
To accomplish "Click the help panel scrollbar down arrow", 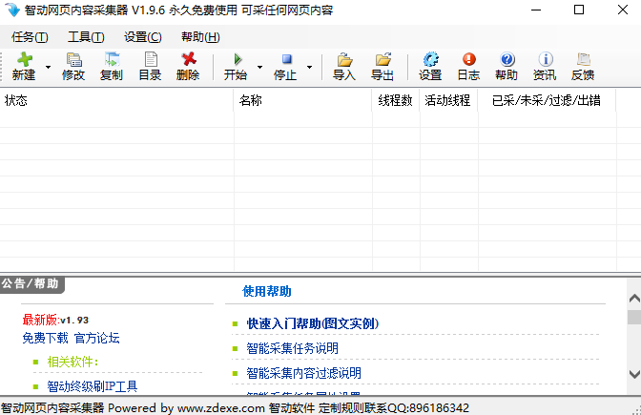I will [634, 374].
